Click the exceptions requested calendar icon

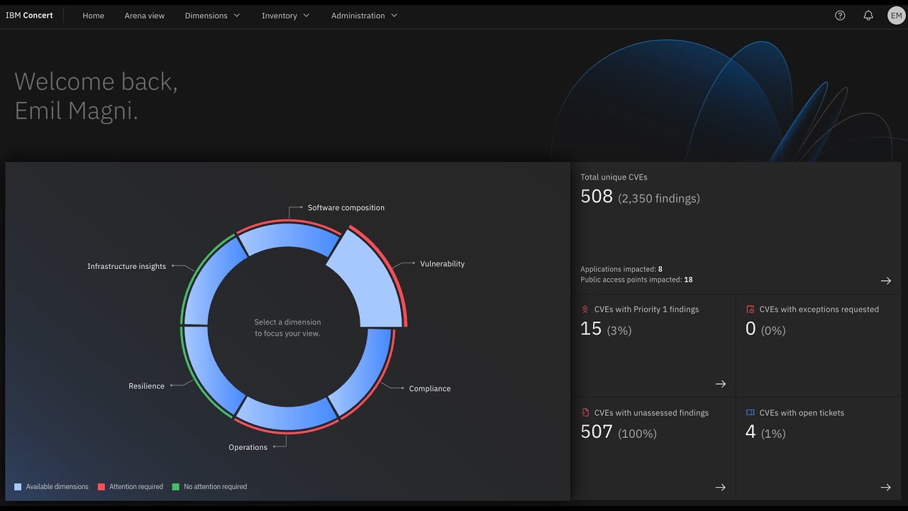[x=751, y=309]
